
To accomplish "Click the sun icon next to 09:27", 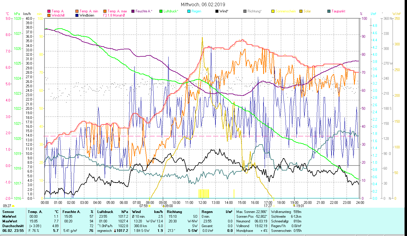I will click(13, 206).
